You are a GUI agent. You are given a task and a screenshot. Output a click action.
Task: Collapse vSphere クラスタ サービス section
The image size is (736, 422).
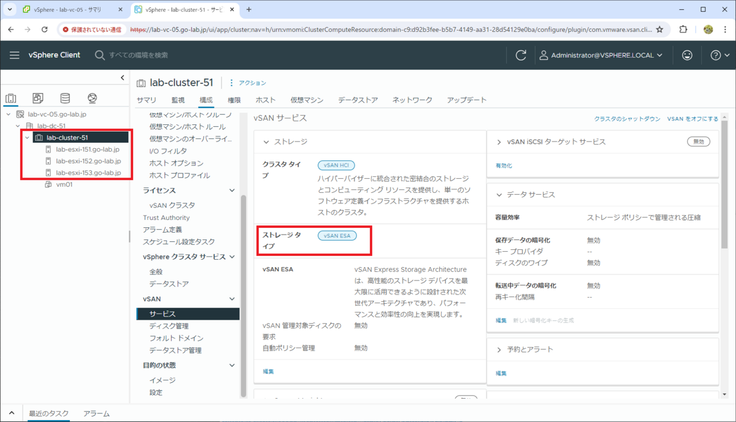tap(232, 257)
